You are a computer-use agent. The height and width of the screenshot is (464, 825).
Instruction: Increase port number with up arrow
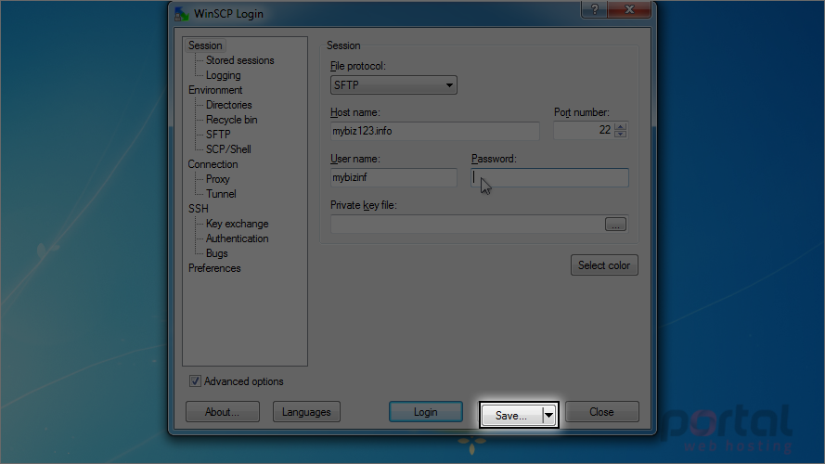coord(621,126)
